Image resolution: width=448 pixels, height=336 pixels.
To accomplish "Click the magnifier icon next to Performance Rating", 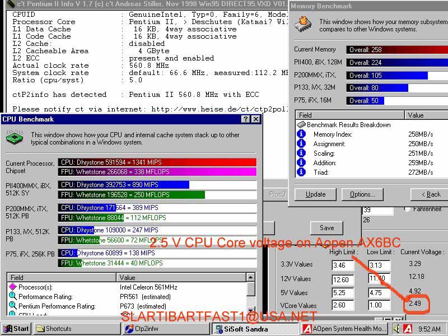I will [13, 296].
